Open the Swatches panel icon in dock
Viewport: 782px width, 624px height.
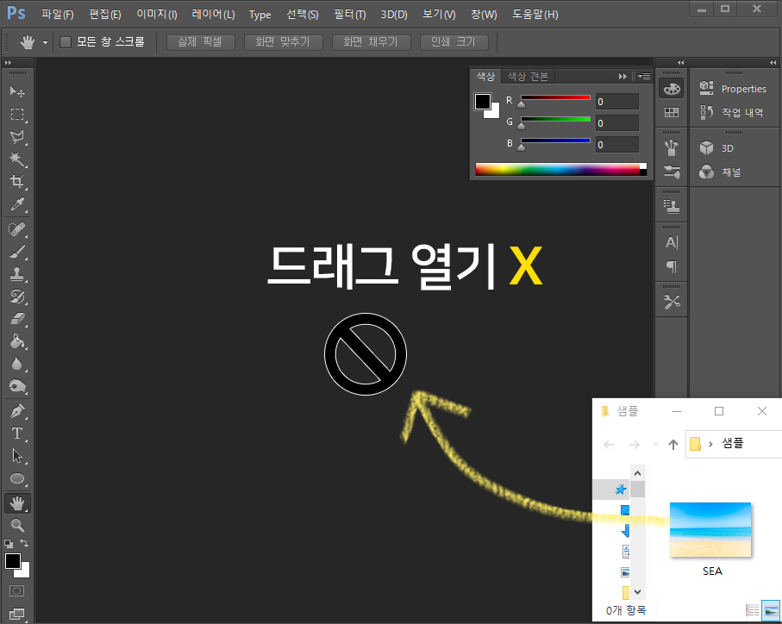[672, 113]
